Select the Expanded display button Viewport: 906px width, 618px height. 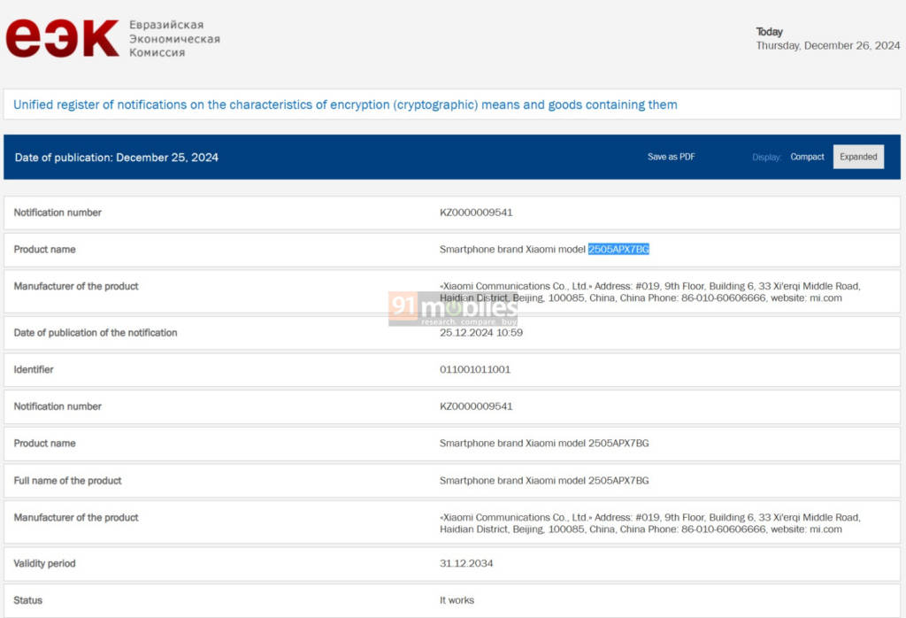click(x=858, y=157)
